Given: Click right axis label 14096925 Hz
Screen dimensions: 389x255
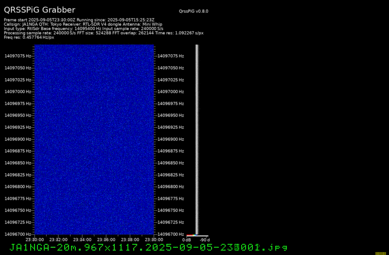Looking at the screenshot, I should 171,127.
